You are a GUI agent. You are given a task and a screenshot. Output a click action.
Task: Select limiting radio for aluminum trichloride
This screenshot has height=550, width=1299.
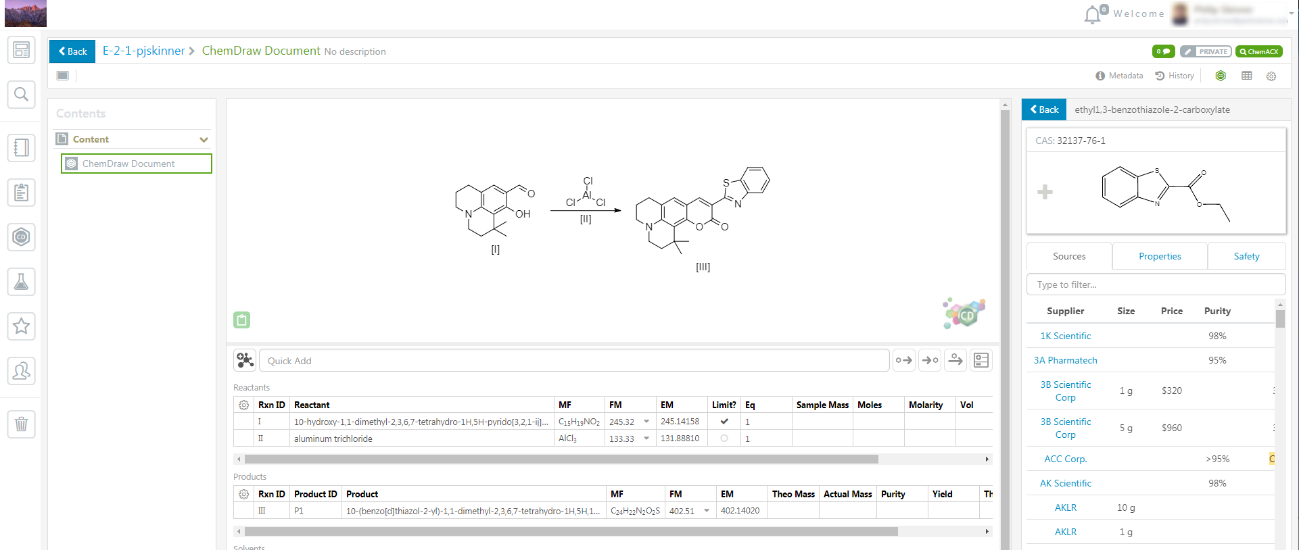pyautogui.click(x=724, y=439)
